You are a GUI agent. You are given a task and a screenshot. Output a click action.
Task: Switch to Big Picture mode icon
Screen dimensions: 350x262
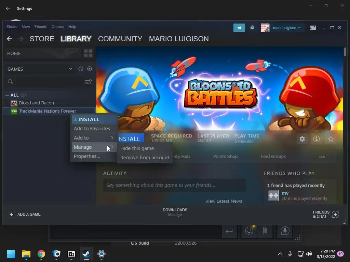click(312, 28)
